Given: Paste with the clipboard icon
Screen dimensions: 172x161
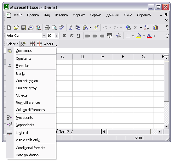Looking at the screenshot, I should click(85, 28).
